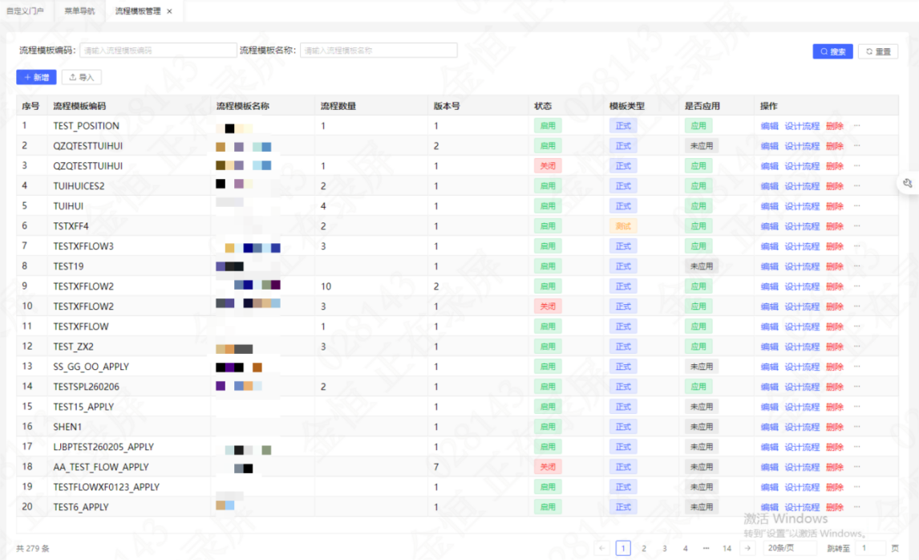Open more actions for SS_GG_OO_APPLY row

pyautogui.click(x=857, y=367)
